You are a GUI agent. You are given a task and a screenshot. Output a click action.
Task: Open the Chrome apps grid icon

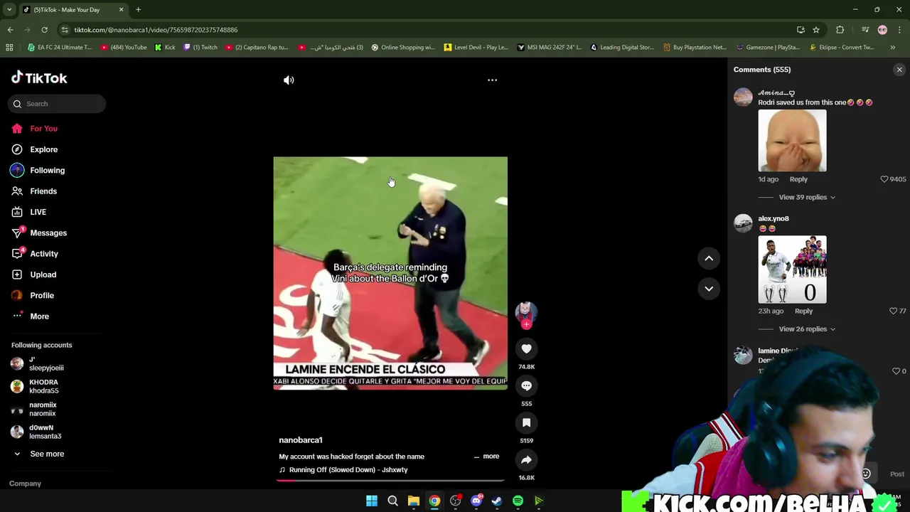(9, 48)
